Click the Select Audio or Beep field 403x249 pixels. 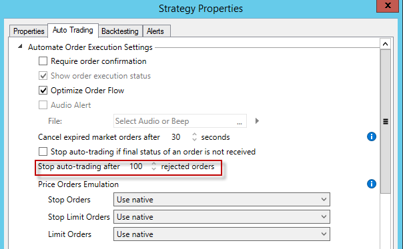tap(180, 121)
